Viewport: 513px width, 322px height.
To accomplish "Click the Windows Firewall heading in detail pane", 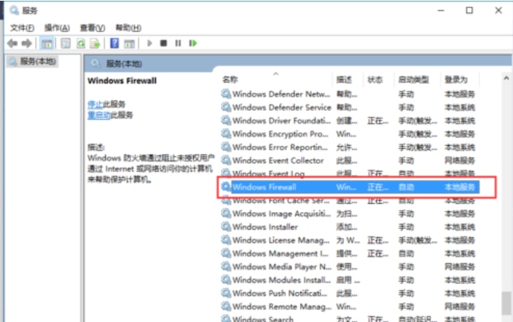I will [122, 81].
